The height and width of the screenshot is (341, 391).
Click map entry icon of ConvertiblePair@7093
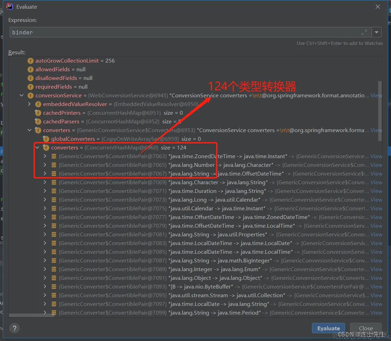tap(54, 287)
